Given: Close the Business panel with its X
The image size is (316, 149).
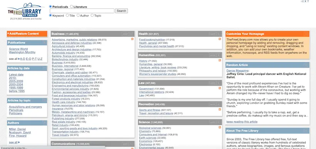Looking at the screenshot, I should click(131, 34).
